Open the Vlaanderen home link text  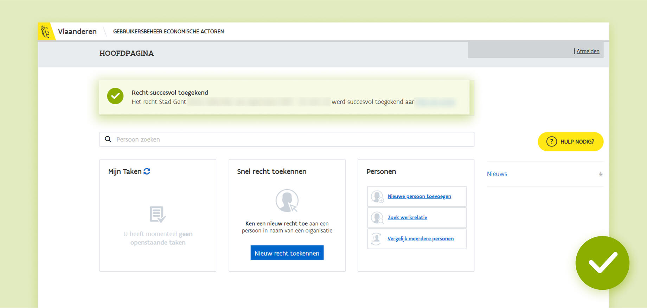(x=77, y=31)
